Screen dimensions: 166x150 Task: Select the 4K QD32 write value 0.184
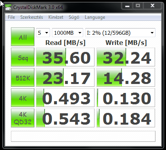[126, 118]
